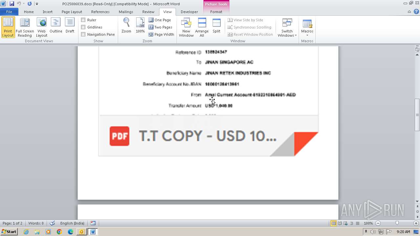This screenshot has height=236, width=420.
Task: Open Words: 0 word count
Action: 36,223
